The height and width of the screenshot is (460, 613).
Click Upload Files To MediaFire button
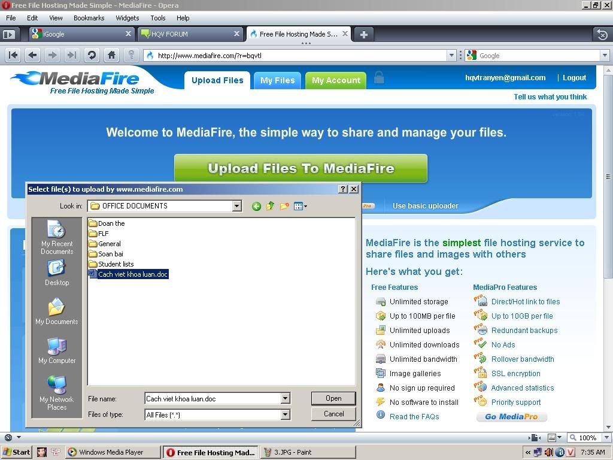pos(301,168)
